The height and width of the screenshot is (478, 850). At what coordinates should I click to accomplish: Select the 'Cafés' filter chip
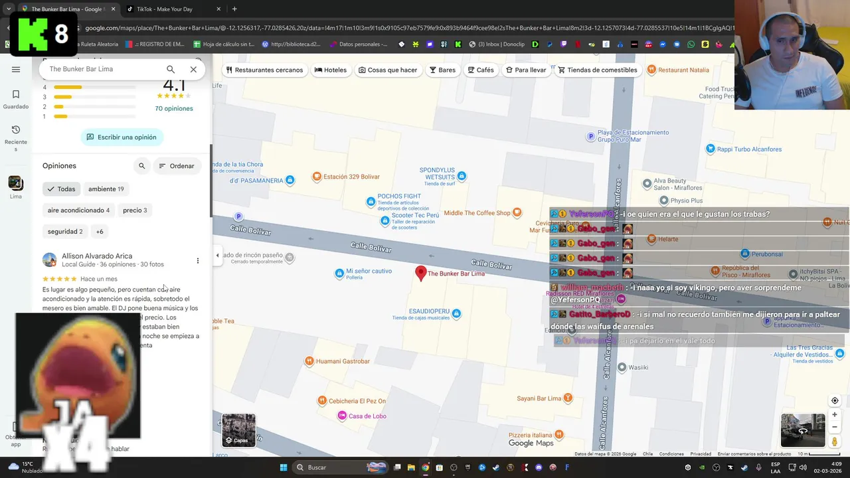coord(481,70)
